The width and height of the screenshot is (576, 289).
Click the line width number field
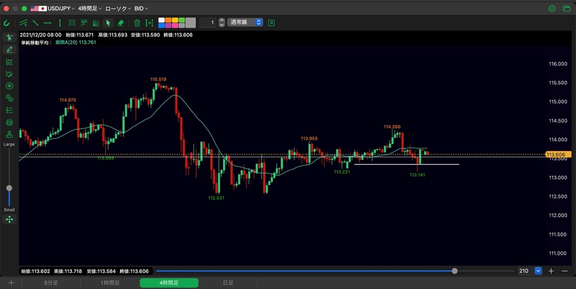point(208,23)
